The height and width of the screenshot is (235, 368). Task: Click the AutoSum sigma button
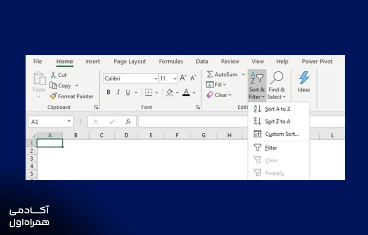click(222, 74)
